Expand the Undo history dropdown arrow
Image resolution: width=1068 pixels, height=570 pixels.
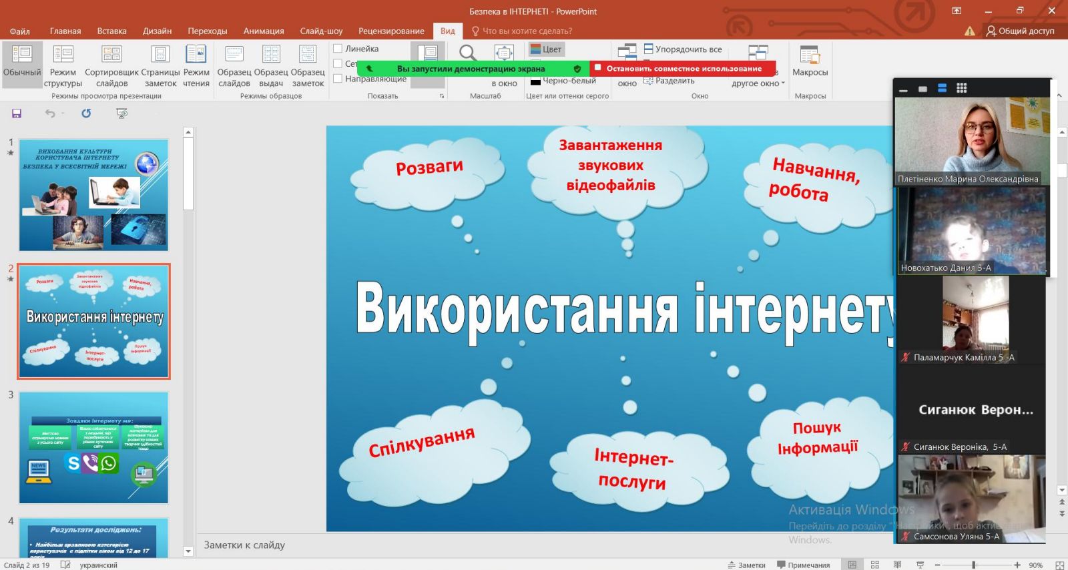click(63, 113)
